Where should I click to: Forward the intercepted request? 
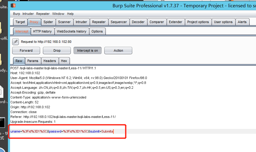pos(26,50)
